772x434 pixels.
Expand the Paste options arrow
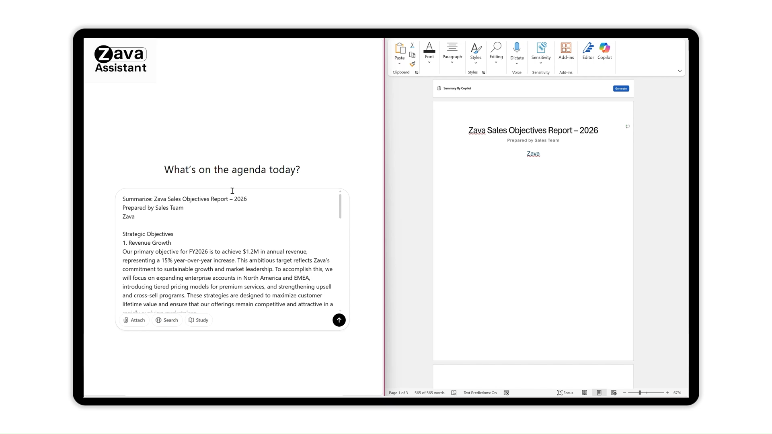tap(399, 63)
